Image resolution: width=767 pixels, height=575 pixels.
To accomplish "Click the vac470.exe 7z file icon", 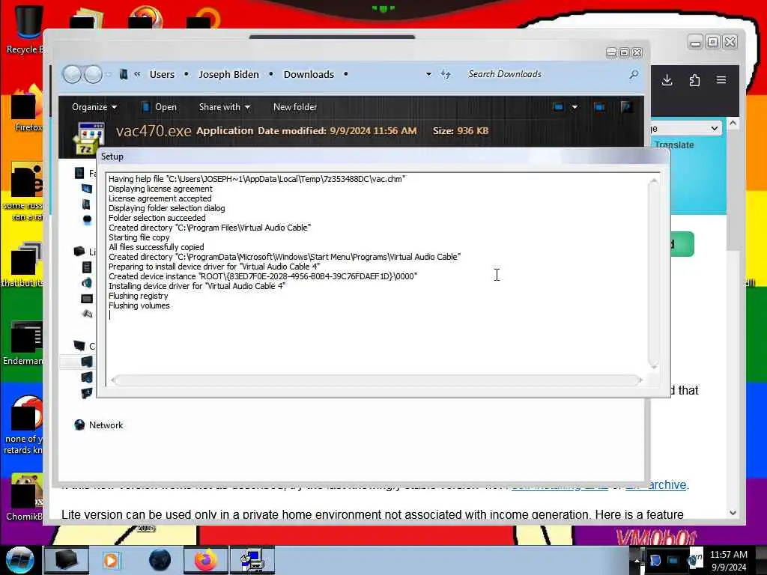I will pos(88,139).
